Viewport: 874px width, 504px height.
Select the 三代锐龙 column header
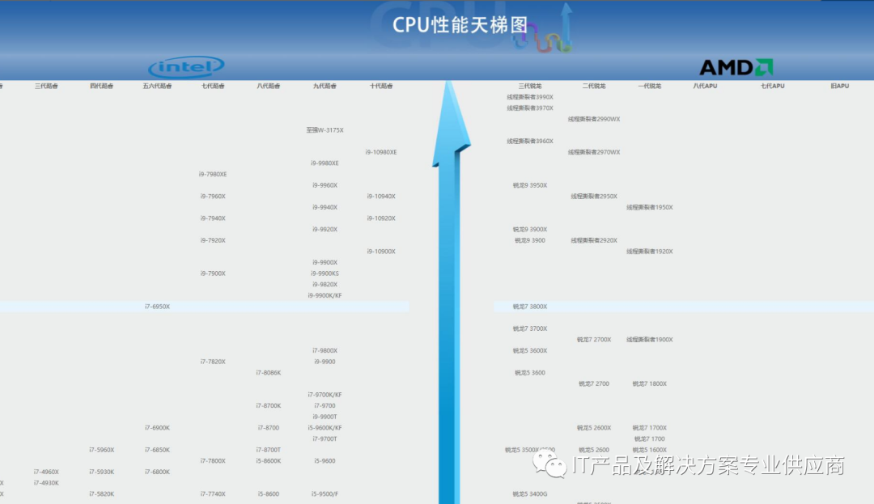[530, 86]
